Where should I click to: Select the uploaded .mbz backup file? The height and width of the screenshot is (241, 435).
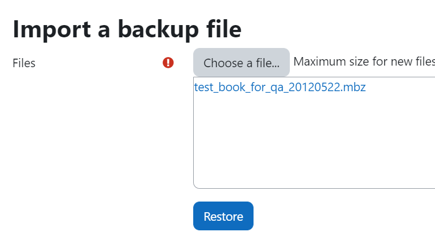[x=280, y=87]
